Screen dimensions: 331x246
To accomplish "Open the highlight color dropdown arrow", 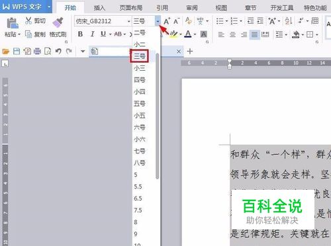I will pyautogui.click(x=181, y=34).
